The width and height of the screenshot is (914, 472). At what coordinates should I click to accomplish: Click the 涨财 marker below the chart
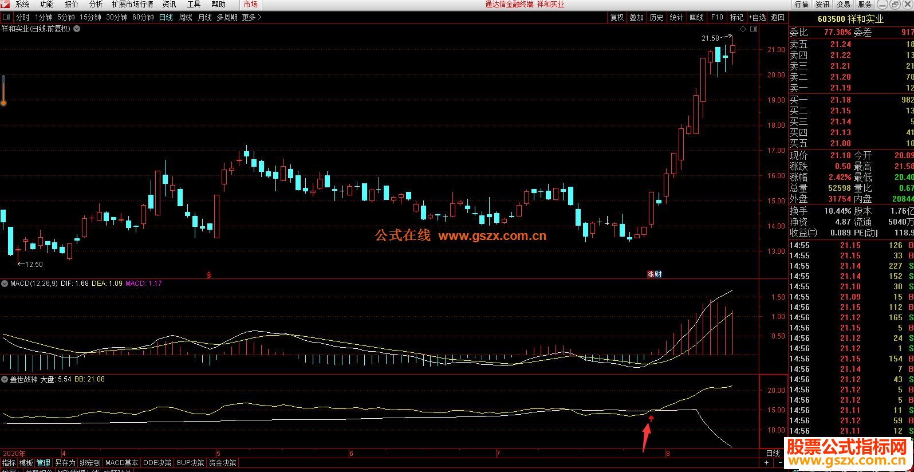(655, 274)
